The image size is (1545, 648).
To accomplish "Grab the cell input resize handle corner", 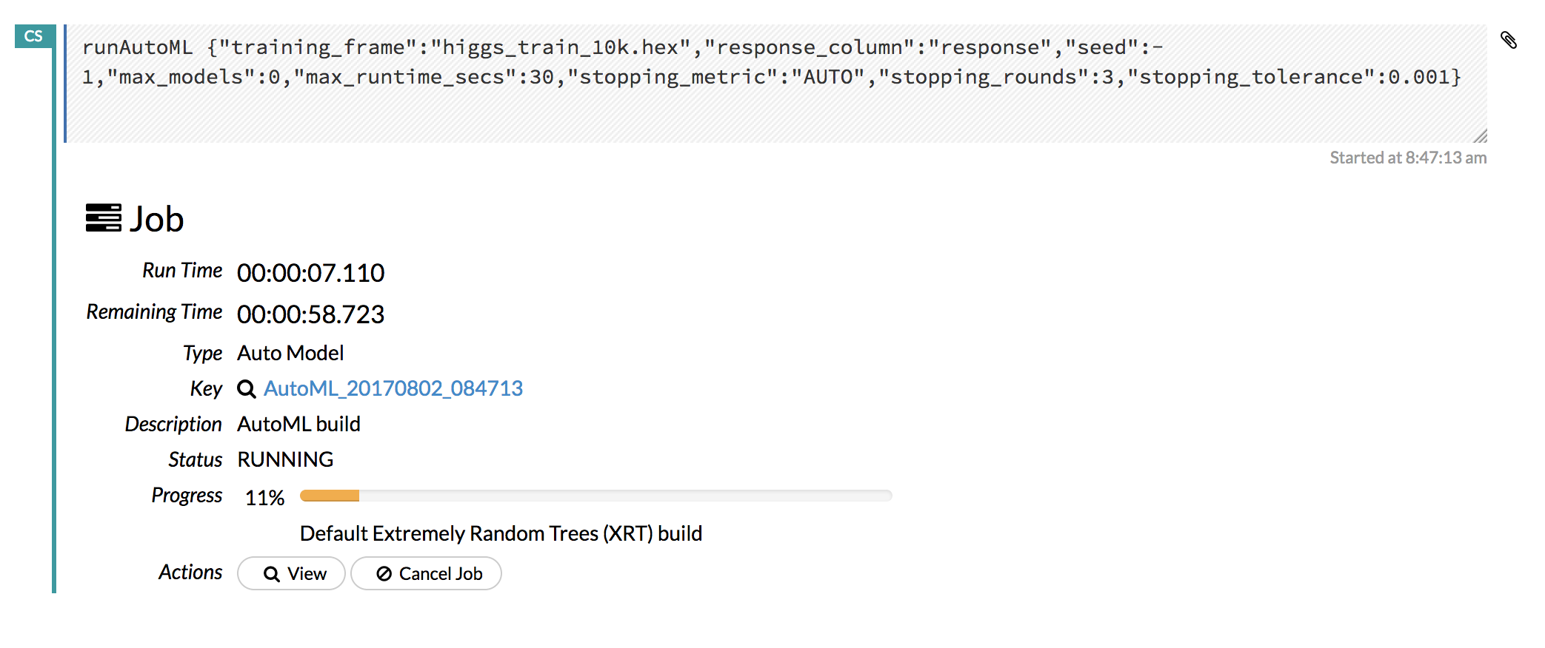I will pyautogui.click(x=1480, y=135).
